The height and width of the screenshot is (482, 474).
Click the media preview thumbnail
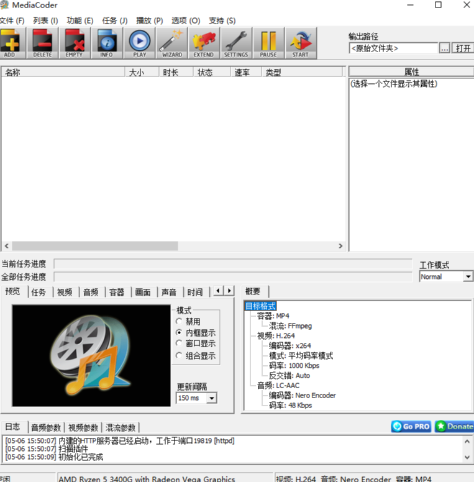click(x=91, y=356)
